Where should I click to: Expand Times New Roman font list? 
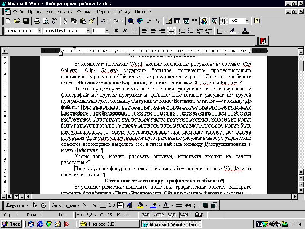pos(88,31)
